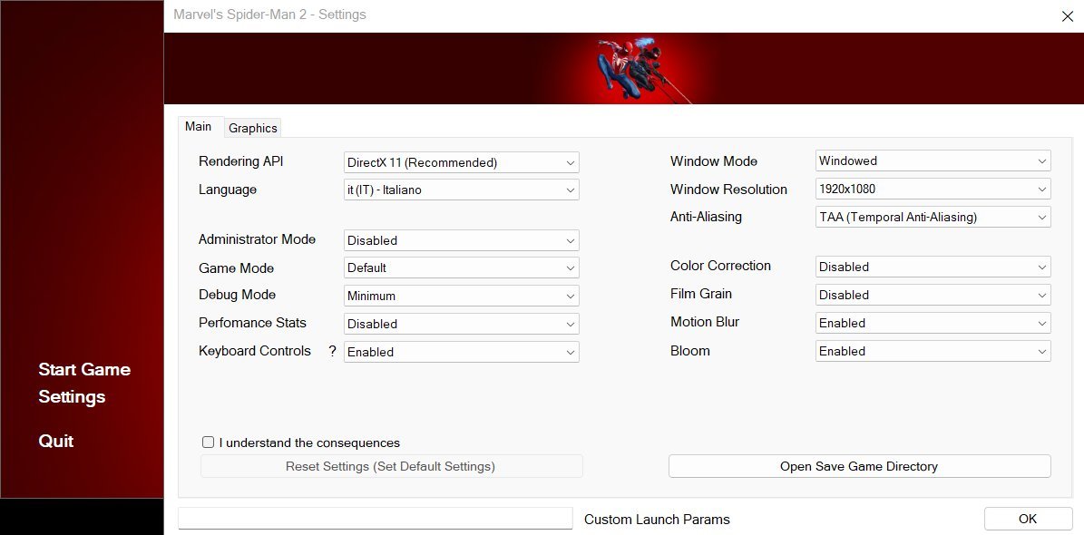The height and width of the screenshot is (535, 1084).
Task: Open the Film Grain dropdown
Action: tap(933, 295)
